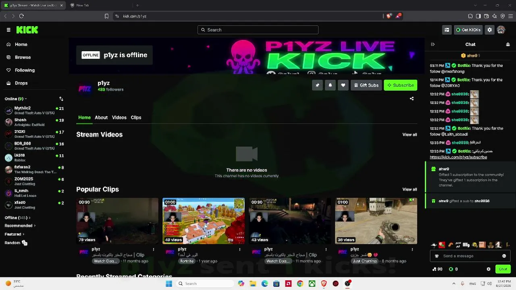Click the green Subscribe button
The height and width of the screenshot is (290, 516).
pyautogui.click(x=400, y=85)
